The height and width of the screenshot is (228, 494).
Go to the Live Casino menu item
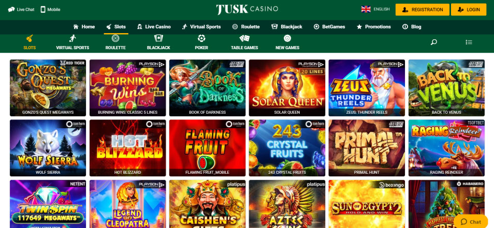(154, 27)
